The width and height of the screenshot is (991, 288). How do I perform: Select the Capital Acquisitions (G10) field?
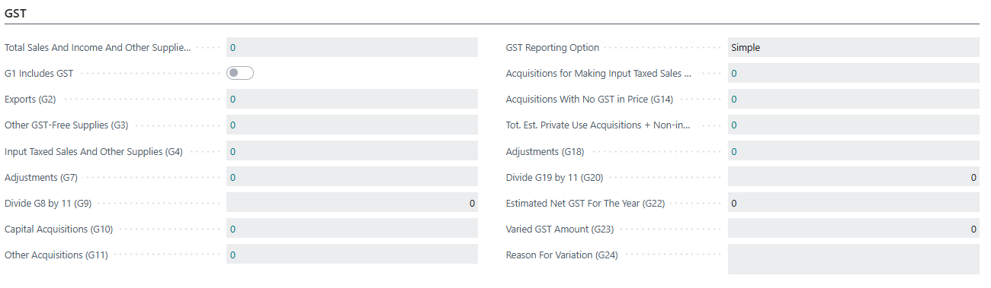352,228
